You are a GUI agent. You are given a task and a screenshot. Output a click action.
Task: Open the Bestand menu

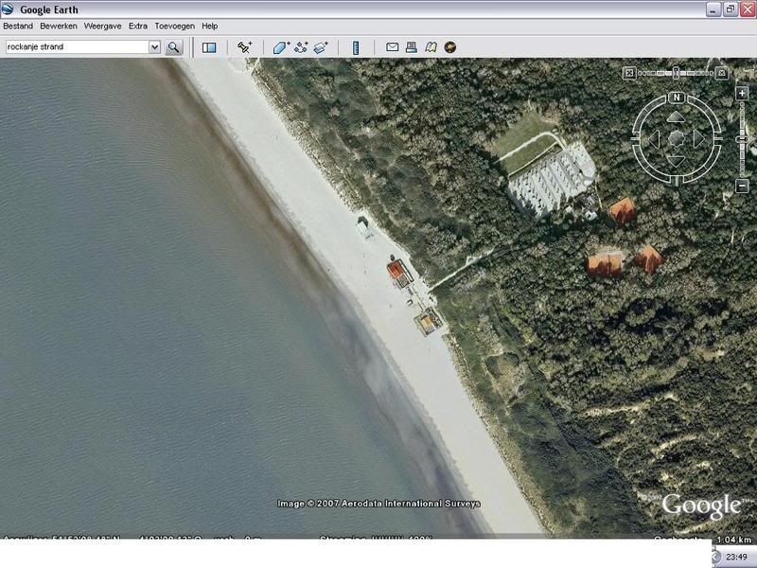coord(18,27)
